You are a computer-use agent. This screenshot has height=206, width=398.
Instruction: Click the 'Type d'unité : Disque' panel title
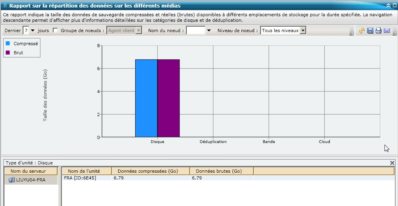[x=29, y=163]
